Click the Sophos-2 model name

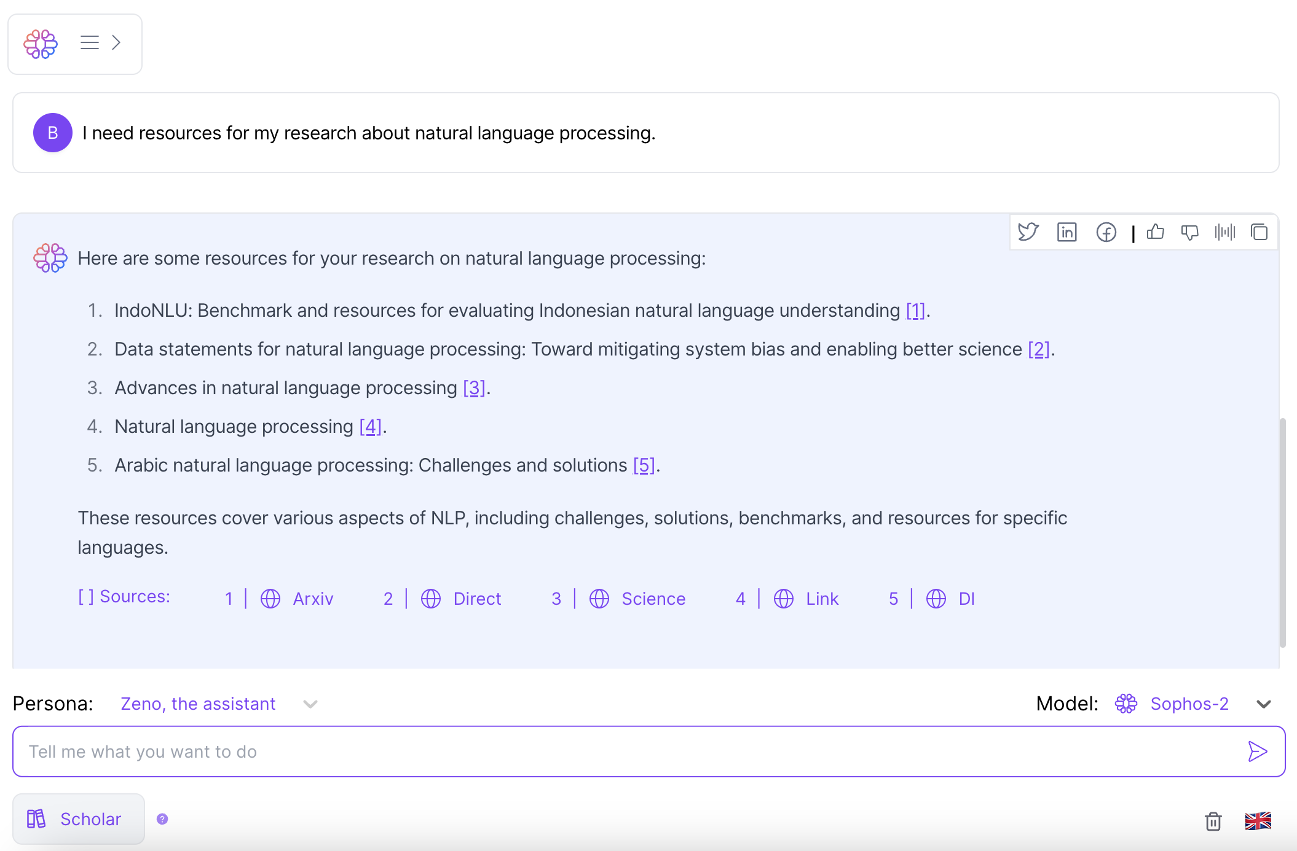1189,704
